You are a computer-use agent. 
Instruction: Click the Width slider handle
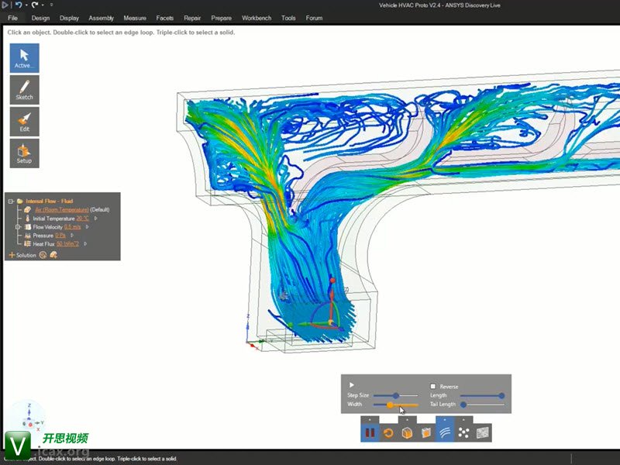(x=390, y=405)
